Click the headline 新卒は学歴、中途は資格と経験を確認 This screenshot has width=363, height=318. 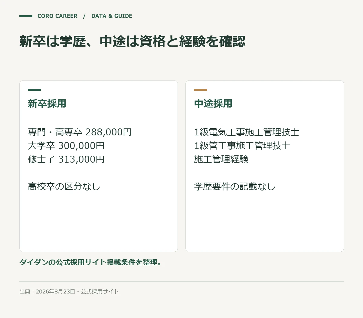tap(132, 41)
